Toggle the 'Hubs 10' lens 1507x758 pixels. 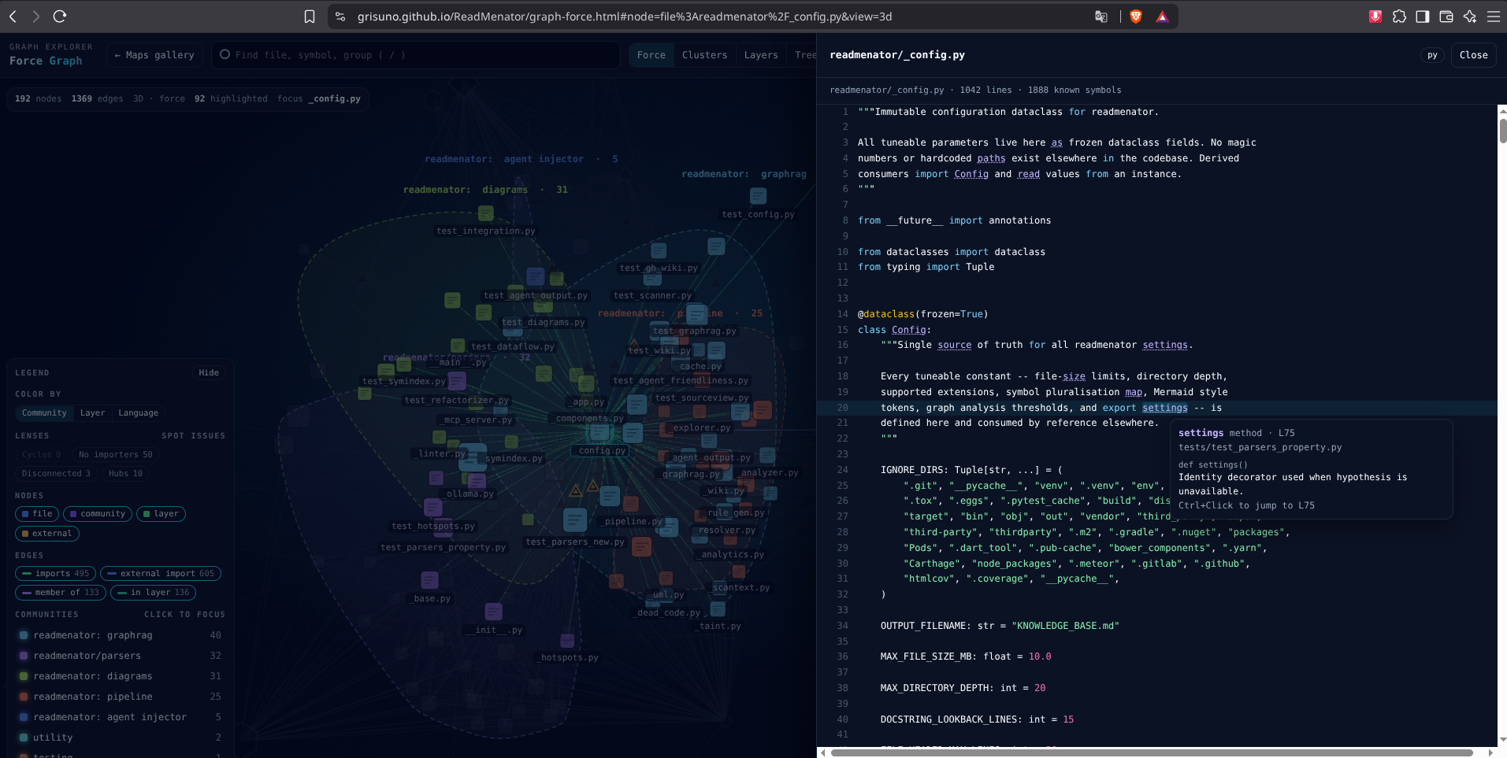125,474
